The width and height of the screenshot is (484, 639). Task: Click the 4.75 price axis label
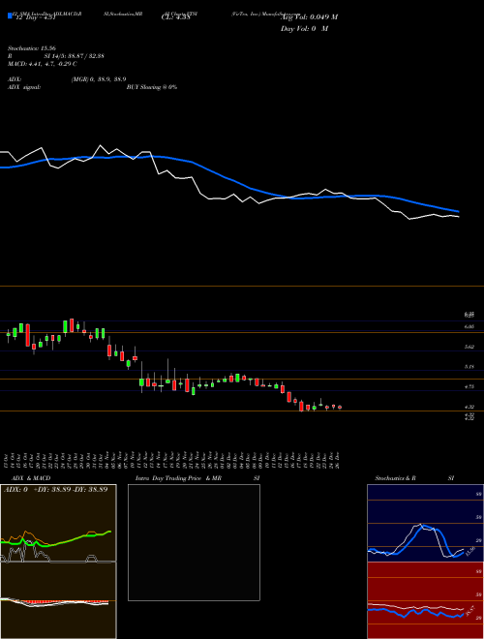click(x=469, y=386)
